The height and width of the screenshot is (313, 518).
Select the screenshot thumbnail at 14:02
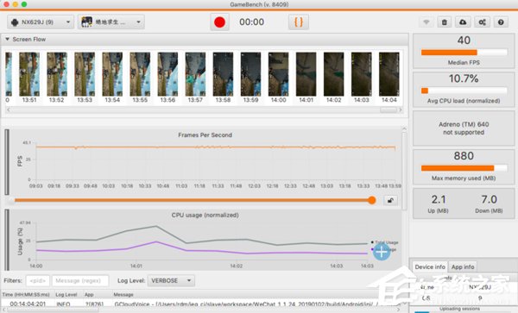333,74
